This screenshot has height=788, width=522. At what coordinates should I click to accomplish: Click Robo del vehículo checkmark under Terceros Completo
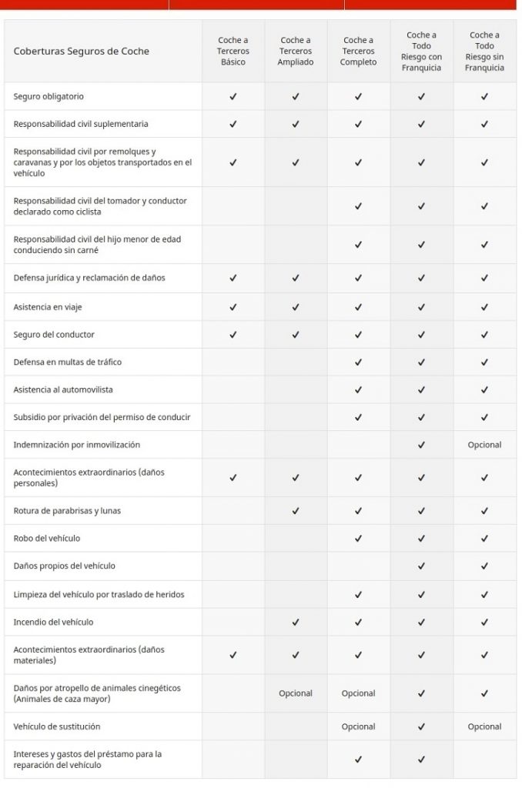click(358, 538)
